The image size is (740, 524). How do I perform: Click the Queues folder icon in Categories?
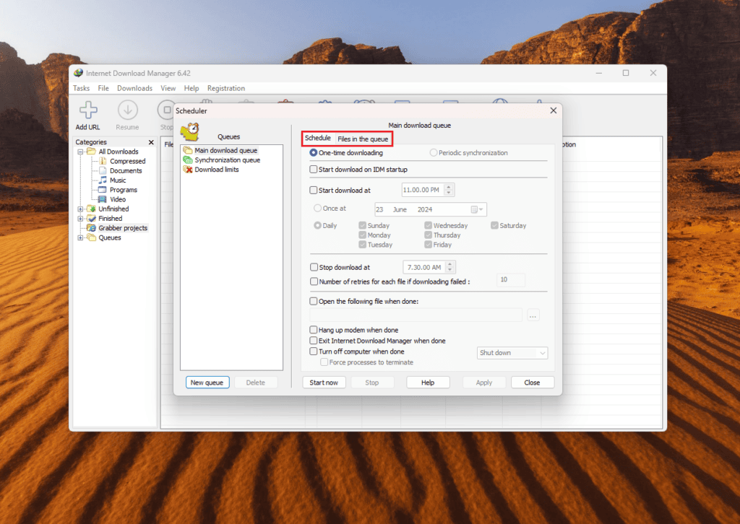(92, 237)
